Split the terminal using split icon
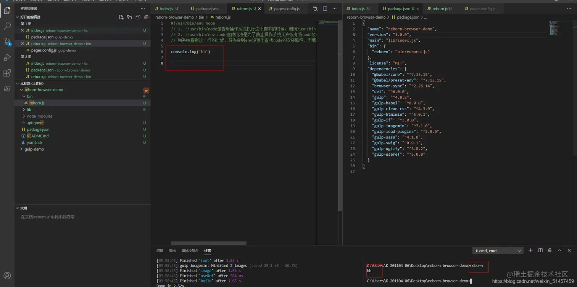The height and width of the screenshot is (287, 577). coord(540,250)
